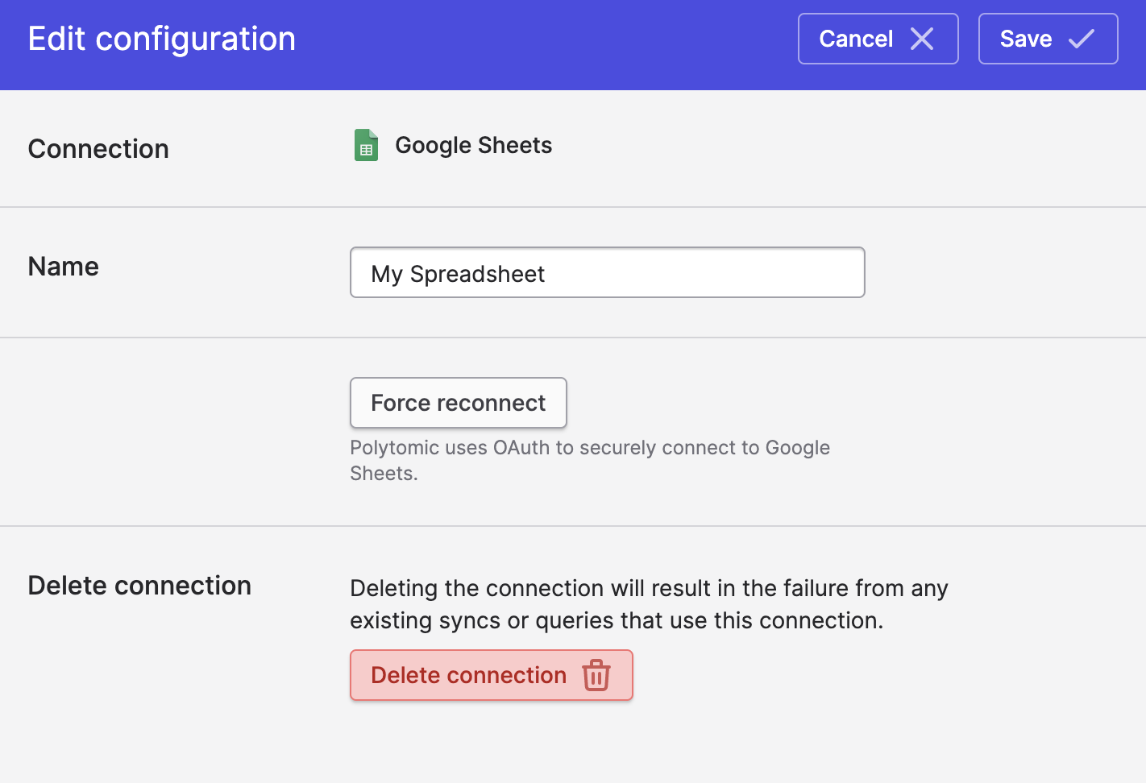Click the trash can icon
1146x783 pixels.
pos(596,675)
